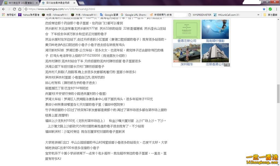
Task: Open the Yahoo bookmark
Action: 29,15
